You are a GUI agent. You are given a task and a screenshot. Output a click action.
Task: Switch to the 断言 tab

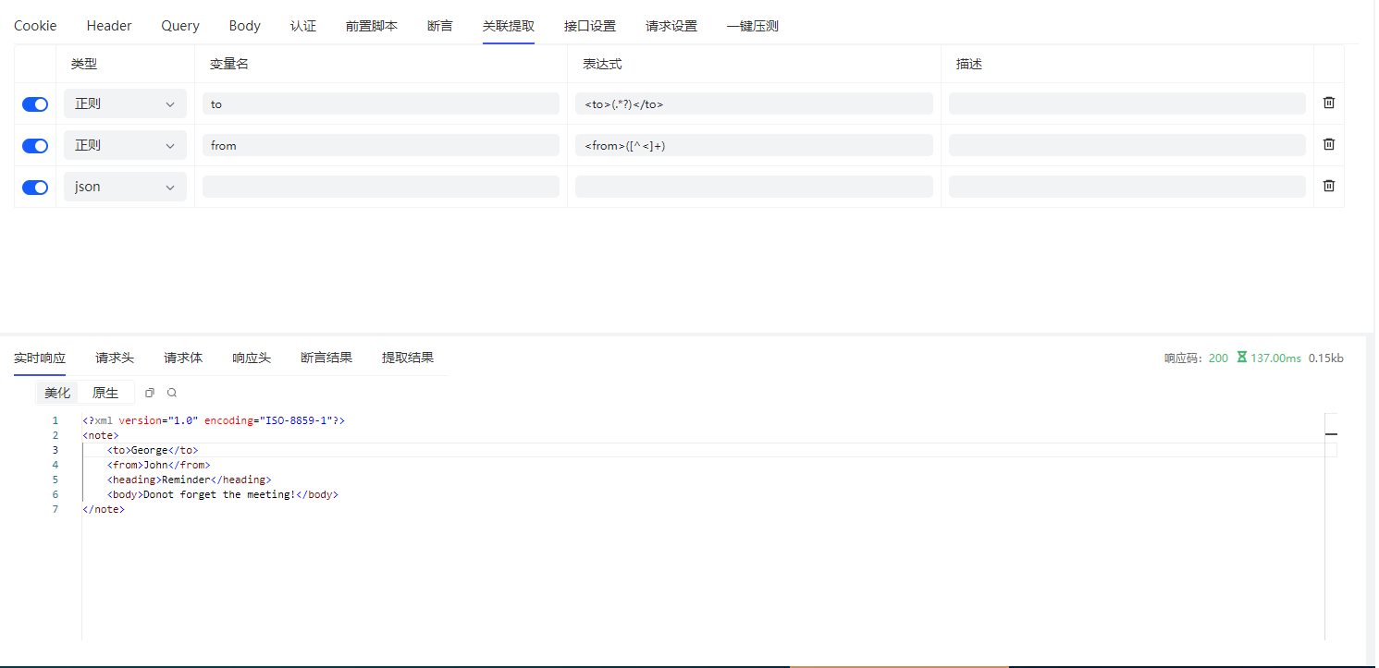click(x=440, y=26)
